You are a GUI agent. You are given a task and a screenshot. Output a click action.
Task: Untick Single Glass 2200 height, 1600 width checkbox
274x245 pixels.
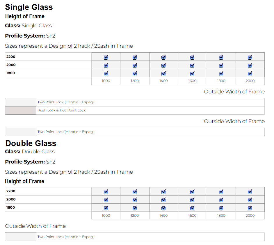(x=192, y=57)
